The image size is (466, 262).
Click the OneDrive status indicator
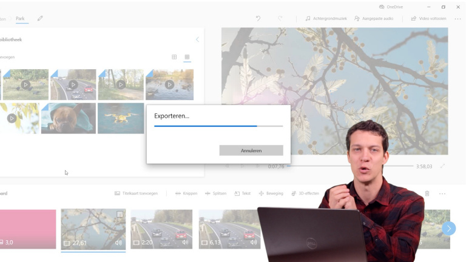pyautogui.click(x=391, y=7)
